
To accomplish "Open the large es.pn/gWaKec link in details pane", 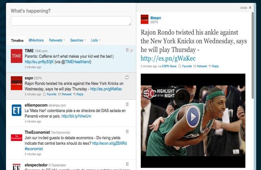I will pos(168,58).
